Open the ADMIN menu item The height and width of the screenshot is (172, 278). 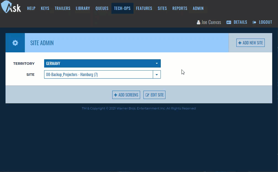click(198, 8)
